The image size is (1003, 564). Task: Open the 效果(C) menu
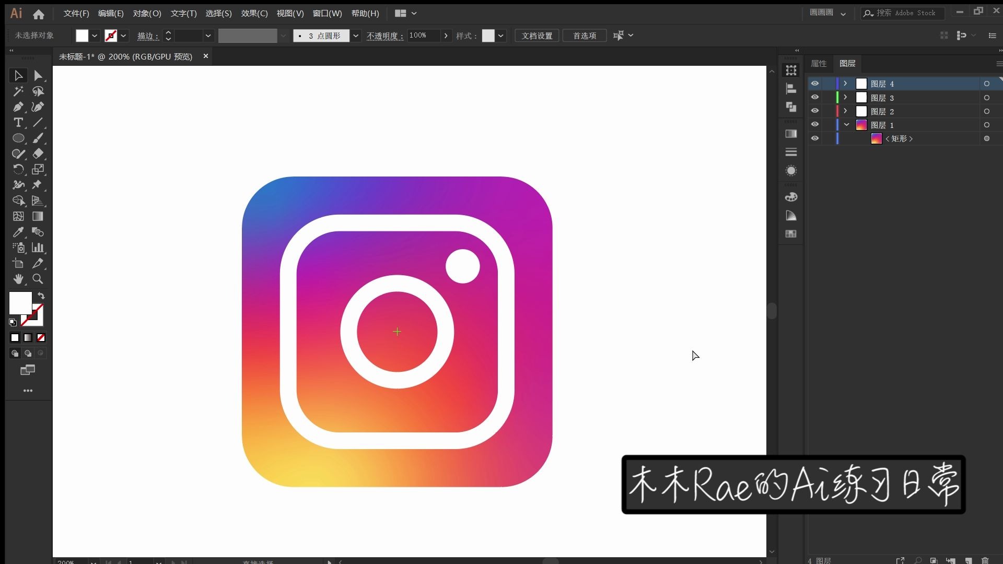pyautogui.click(x=254, y=14)
